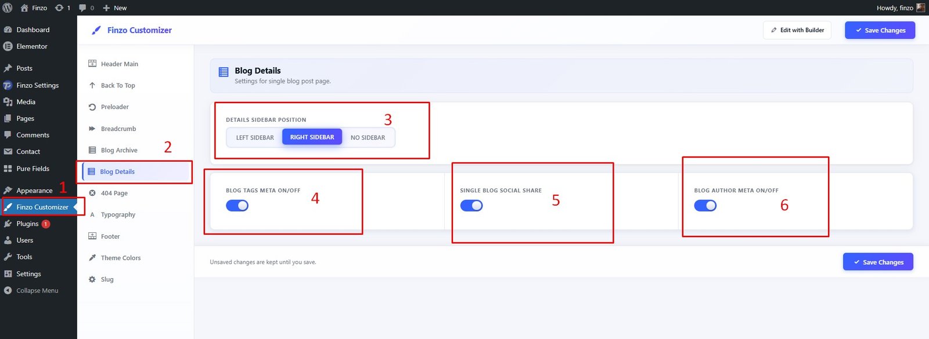This screenshot has width=929, height=339.
Task: Open the Blog Details section
Action: pos(135,172)
